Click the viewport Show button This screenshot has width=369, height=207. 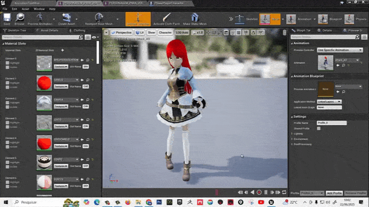pos(151,33)
